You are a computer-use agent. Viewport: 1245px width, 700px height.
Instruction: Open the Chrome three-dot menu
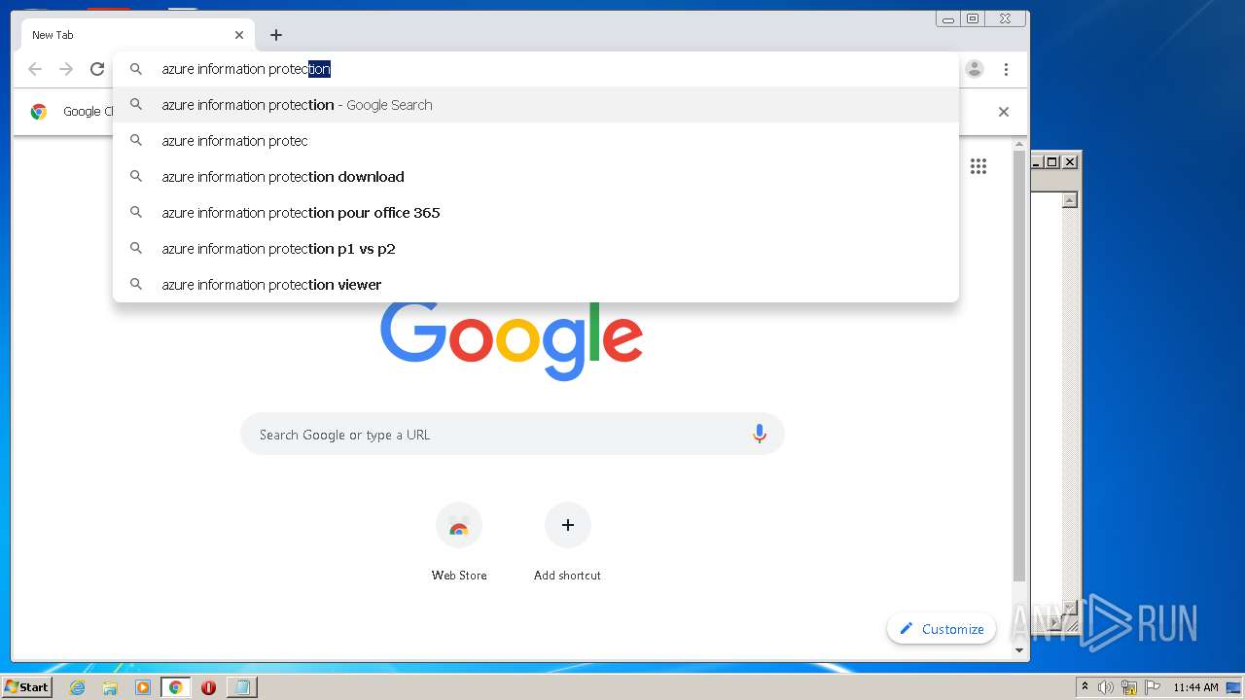[x=1006, y=69]
